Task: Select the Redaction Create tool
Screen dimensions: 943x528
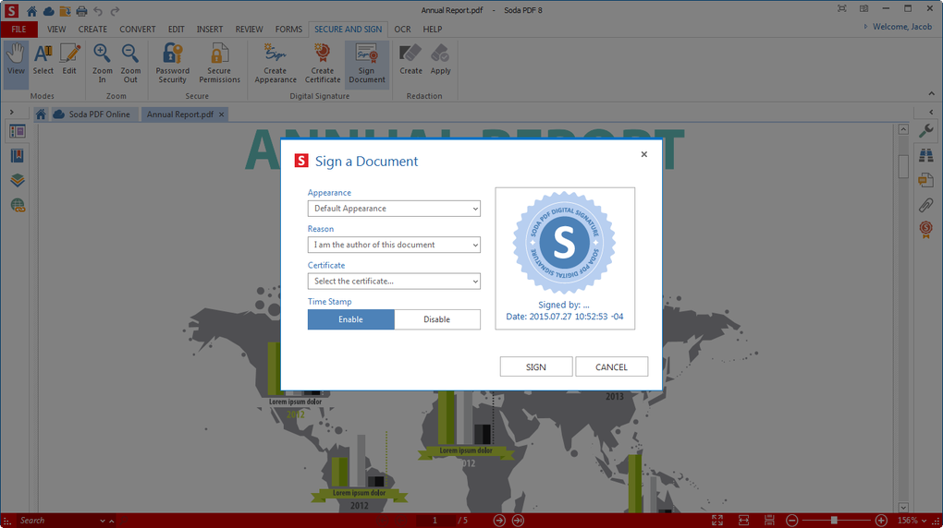Action: pyautogui.click(x=410, y=55)
